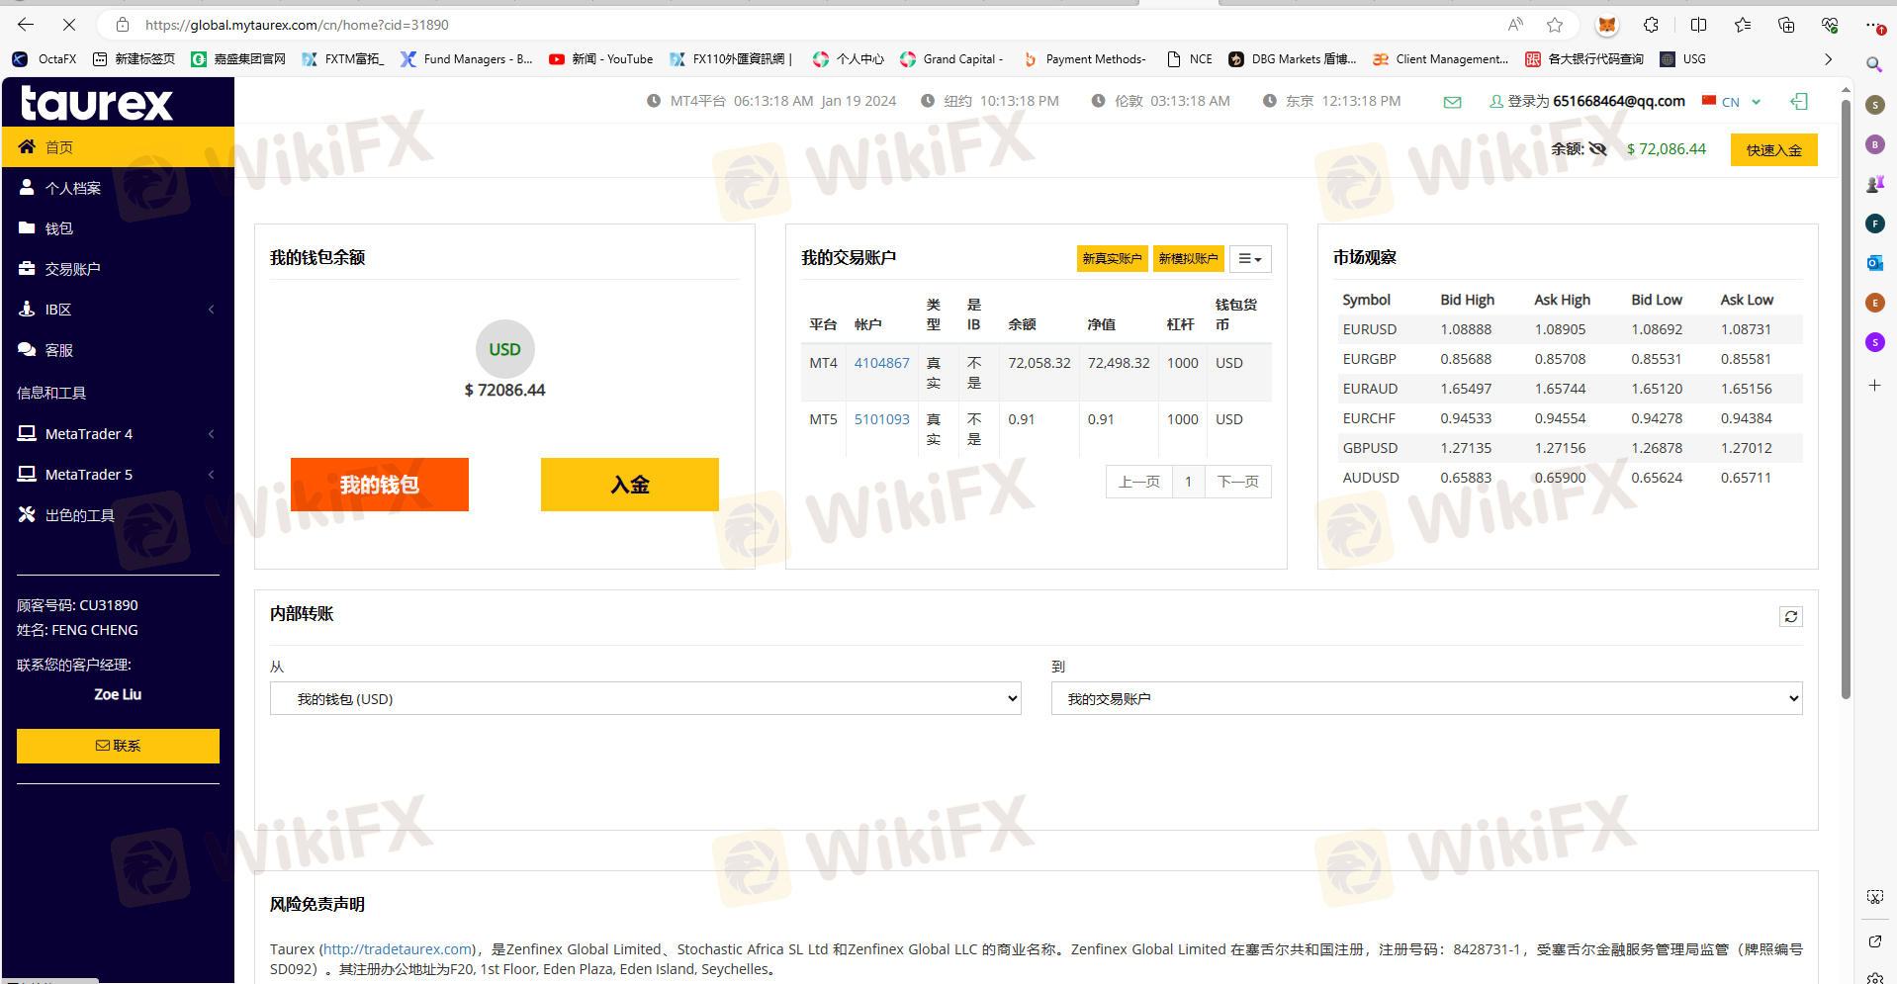Click the 新模拟账户 button
Viewport: 1897px width, 984px height.
coord(1188,258)
